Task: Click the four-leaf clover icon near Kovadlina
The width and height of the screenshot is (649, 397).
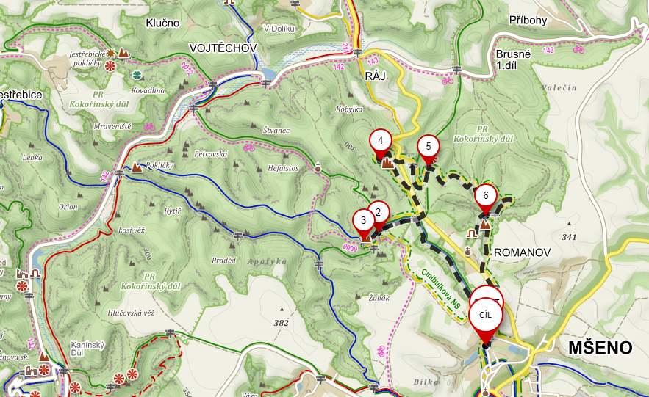Action: click(137, 75)
